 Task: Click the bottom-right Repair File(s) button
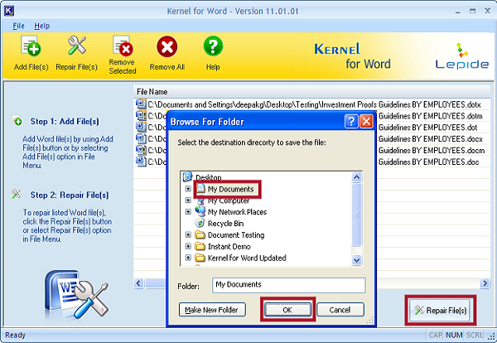(x=441, y=310)
